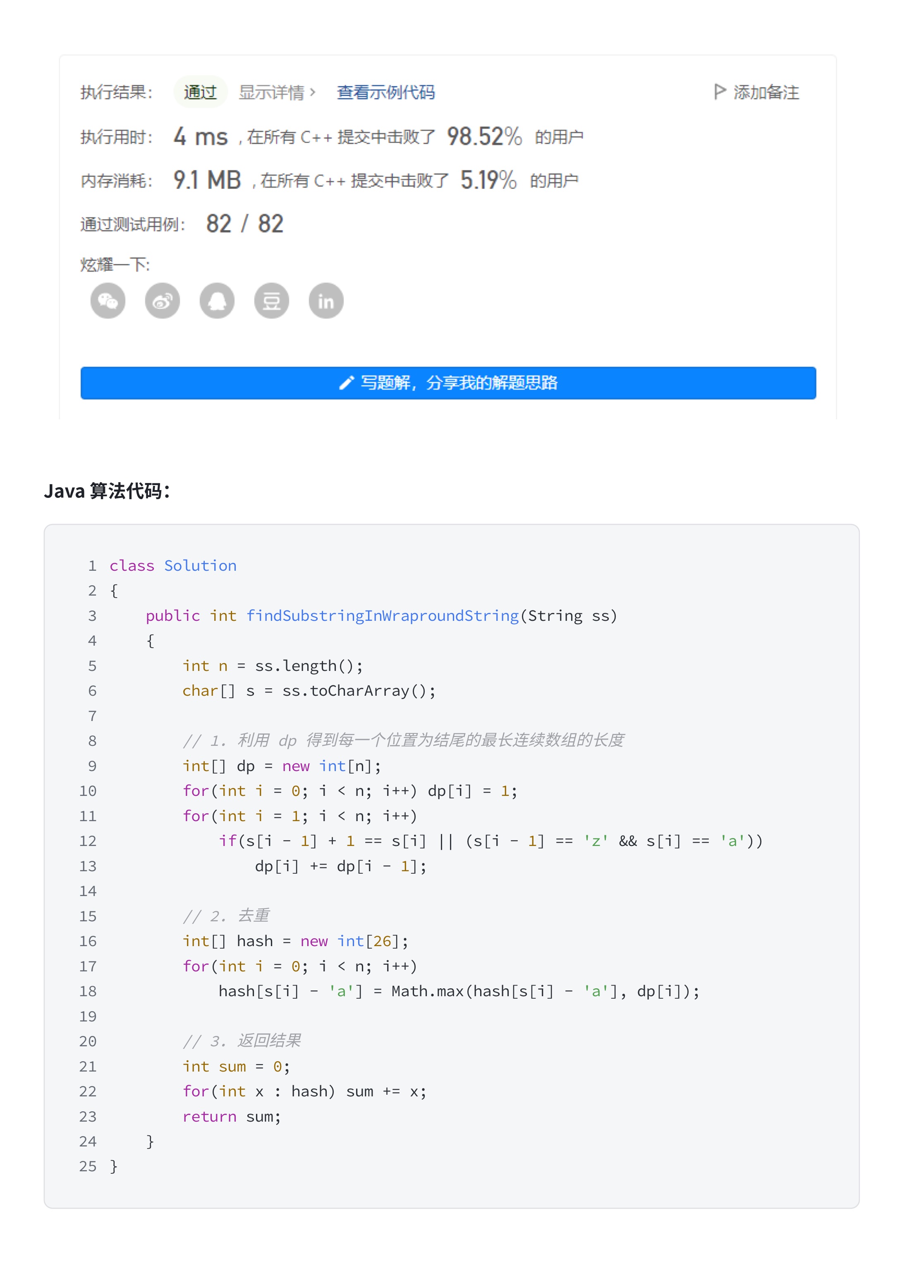Click the '// 2. 去重' comment line

(x=226, y=916)
